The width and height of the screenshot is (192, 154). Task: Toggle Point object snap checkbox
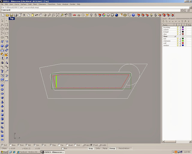pos(18,145)
